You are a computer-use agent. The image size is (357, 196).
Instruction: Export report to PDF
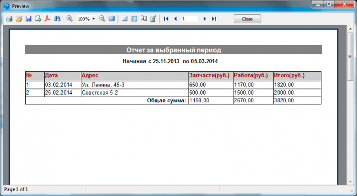[47, 19]
